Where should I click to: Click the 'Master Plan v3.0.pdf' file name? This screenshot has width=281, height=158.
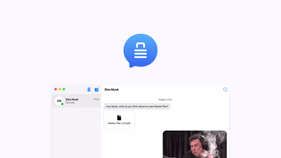click(119, 123)
